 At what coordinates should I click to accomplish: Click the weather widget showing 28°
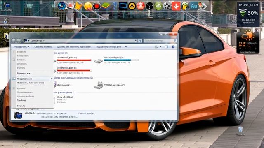click(248, 42)
